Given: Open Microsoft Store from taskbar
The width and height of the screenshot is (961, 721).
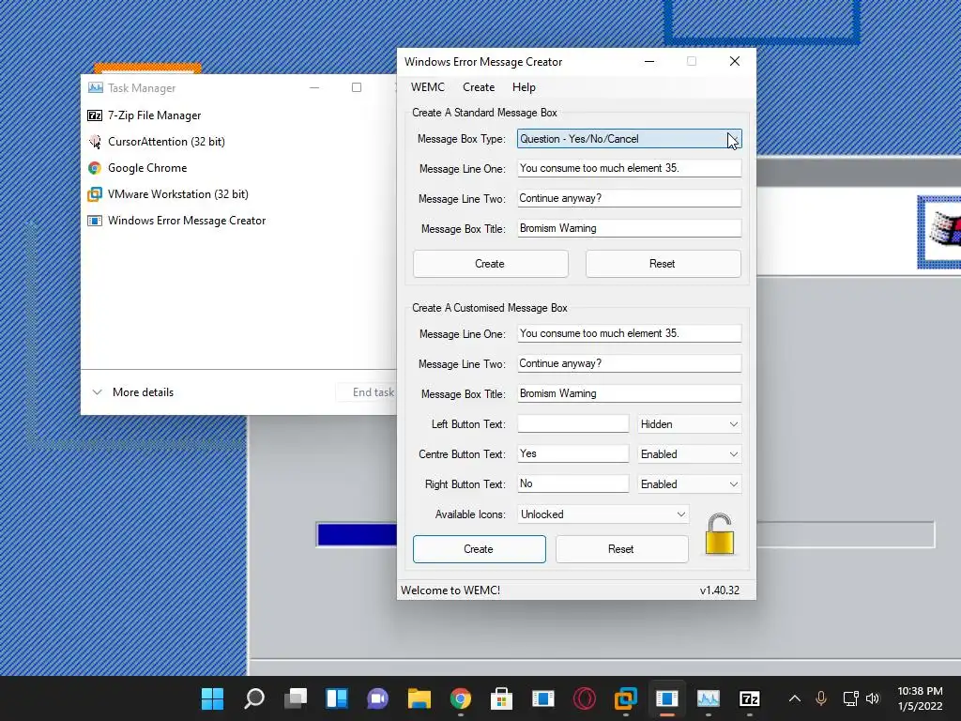Looking at the screenshot, I should tap(501, 698).
